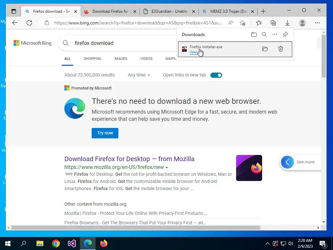Viewport: 333px width, 250px height.
Task: Open Mozilla | Firefox Protect Your Life link
Action: point(136,213)
